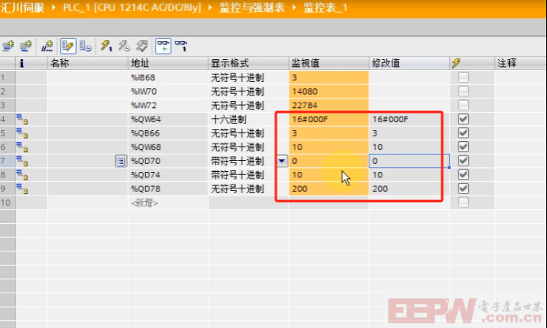Tick the modify checkbox for %IB68
Screen dimensions: 547x328
[463, 77]
